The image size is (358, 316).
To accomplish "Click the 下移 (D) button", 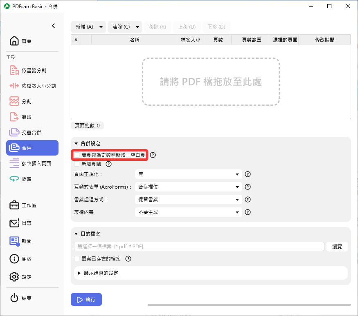I will (x=216, y=27).
